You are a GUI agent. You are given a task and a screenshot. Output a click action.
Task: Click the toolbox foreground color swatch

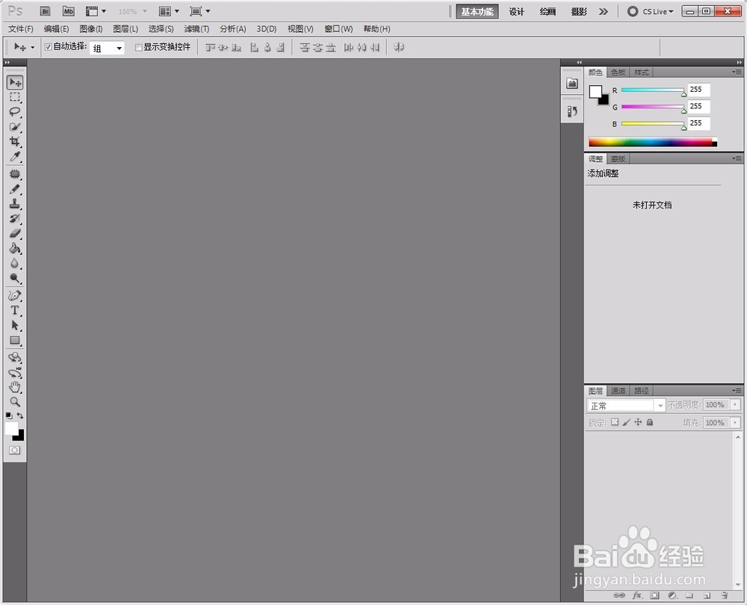pos(11,428)
